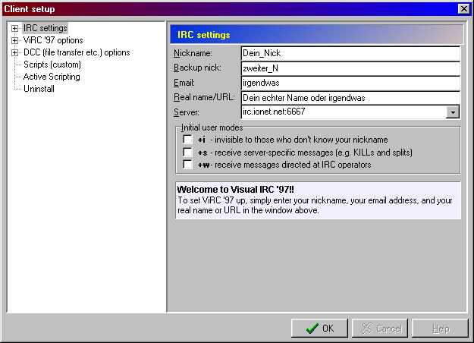Click the Nickname field containing Dein_Nick
474x343 pixels.
click(x=350, y=53)
